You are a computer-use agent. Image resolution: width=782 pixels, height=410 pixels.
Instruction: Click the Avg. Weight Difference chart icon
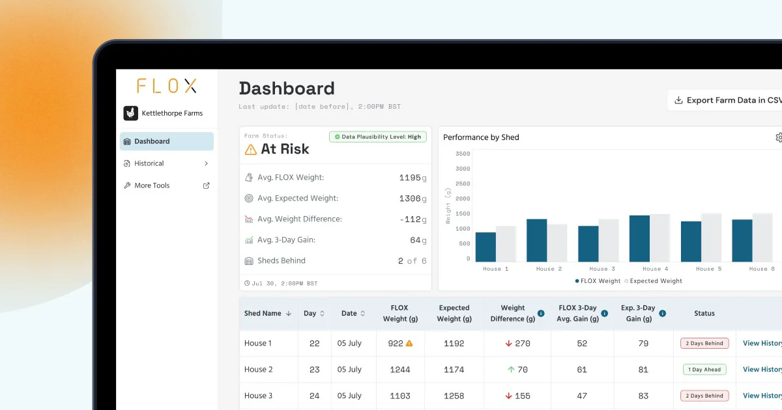click(x=249, y=219)
